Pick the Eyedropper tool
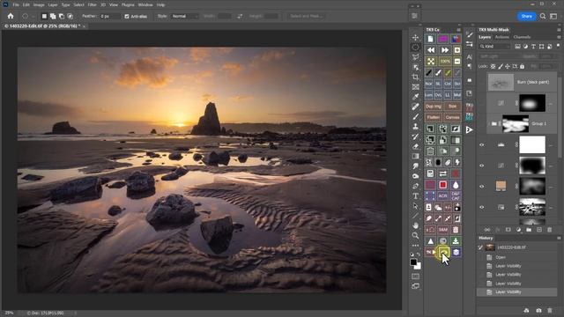This screenshot has width=564, height=317. (x=415, y=97)
